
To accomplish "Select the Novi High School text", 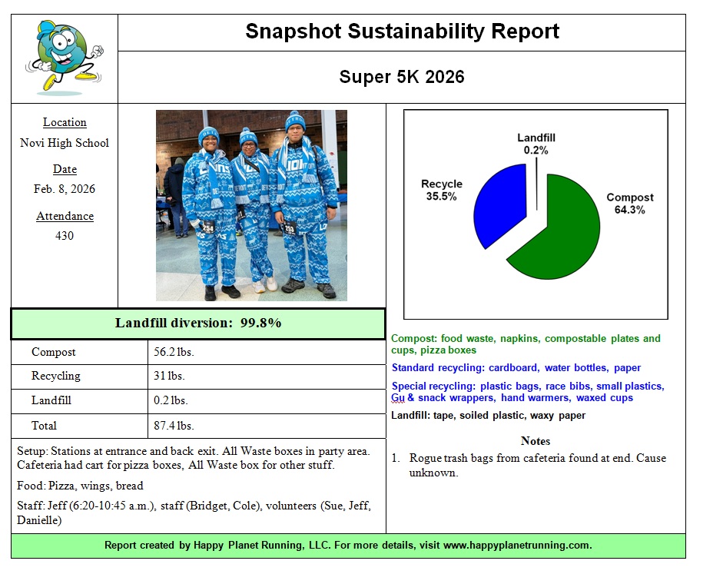I will 65,143.
